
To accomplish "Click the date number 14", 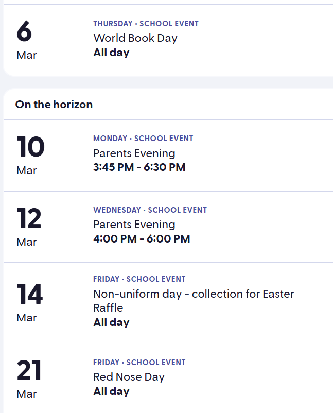I will point(29,295).
